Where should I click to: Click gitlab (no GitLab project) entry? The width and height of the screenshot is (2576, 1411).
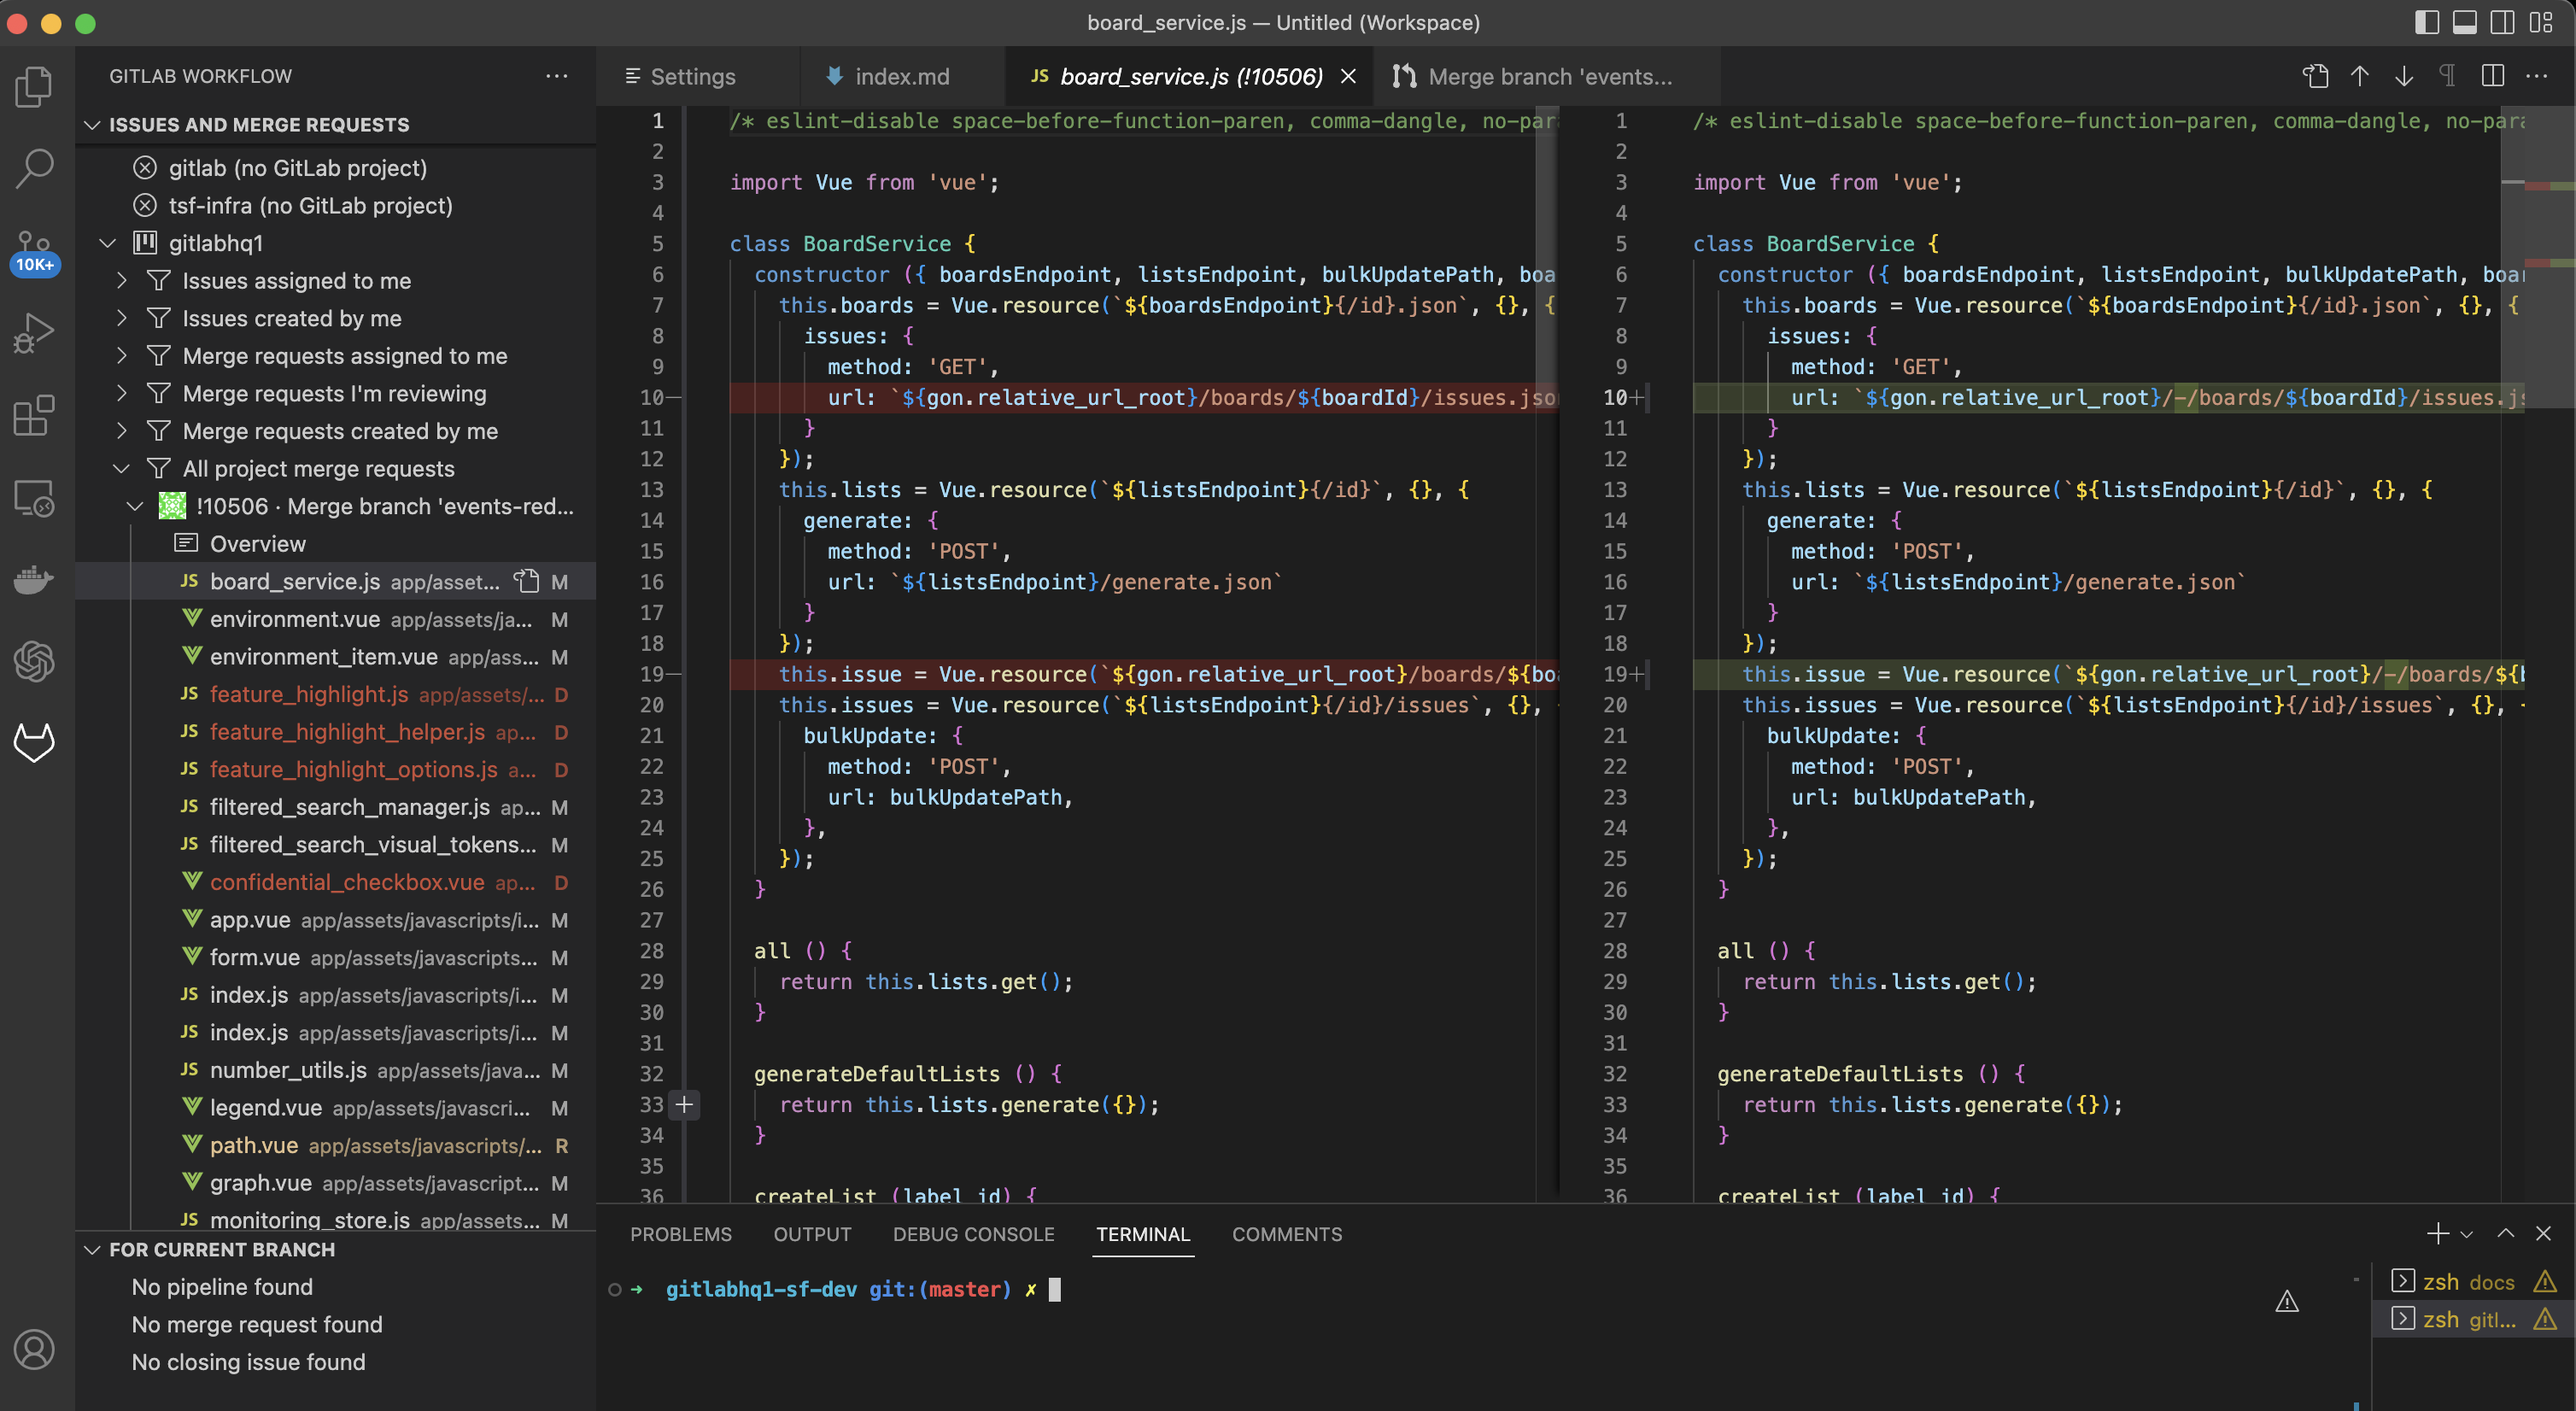(x=336, y=168)
